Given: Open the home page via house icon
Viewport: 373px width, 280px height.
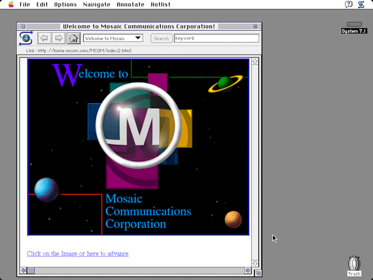Looking at the screenshot, I should [73, 38].
